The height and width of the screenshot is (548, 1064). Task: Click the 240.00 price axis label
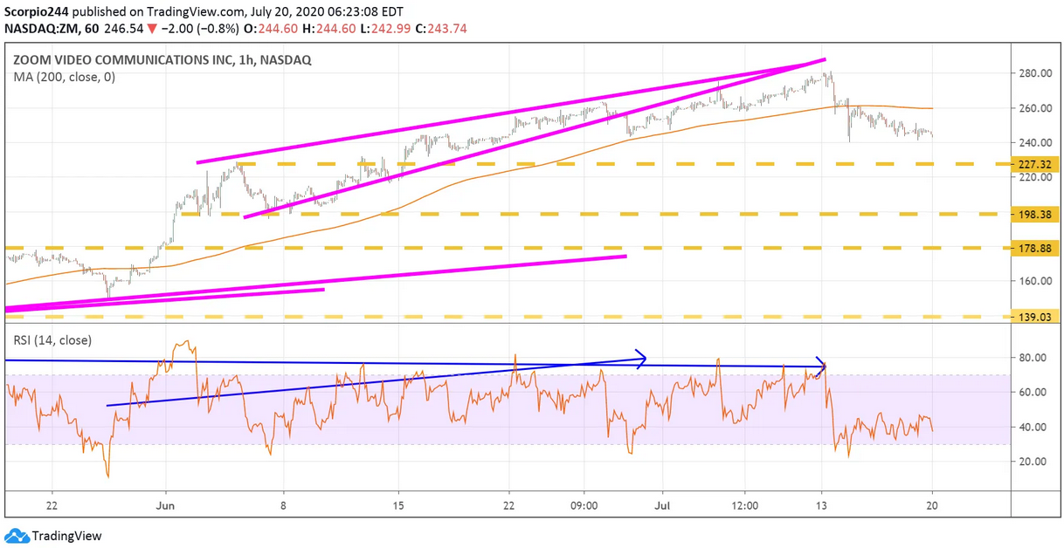(x=1033, y=142)
